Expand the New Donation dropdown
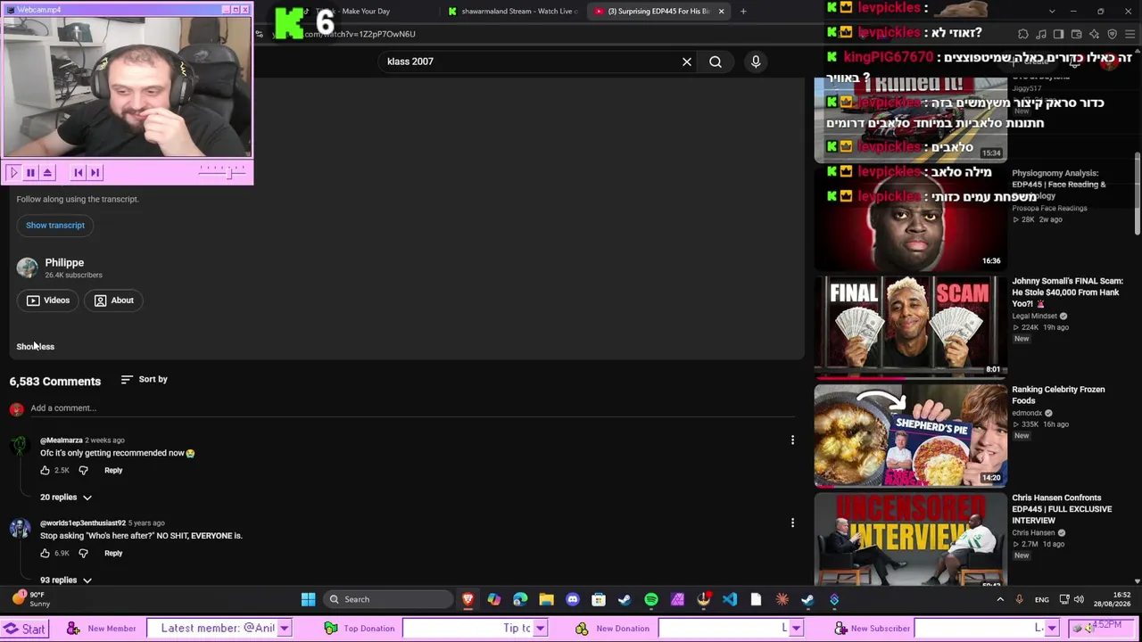 click(795, 629)
